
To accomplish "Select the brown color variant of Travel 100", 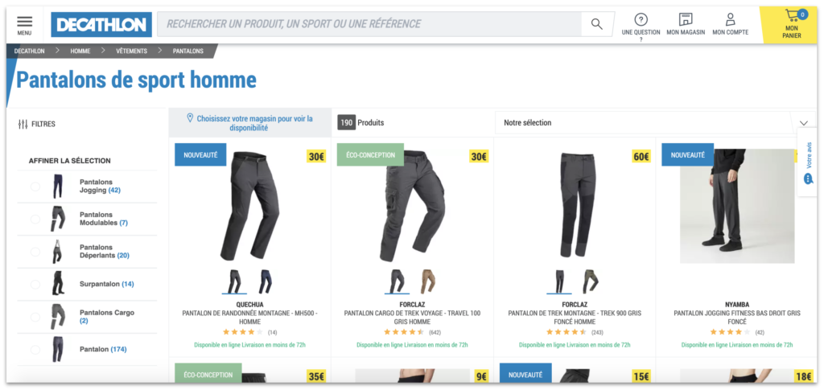I will [428, 281].
